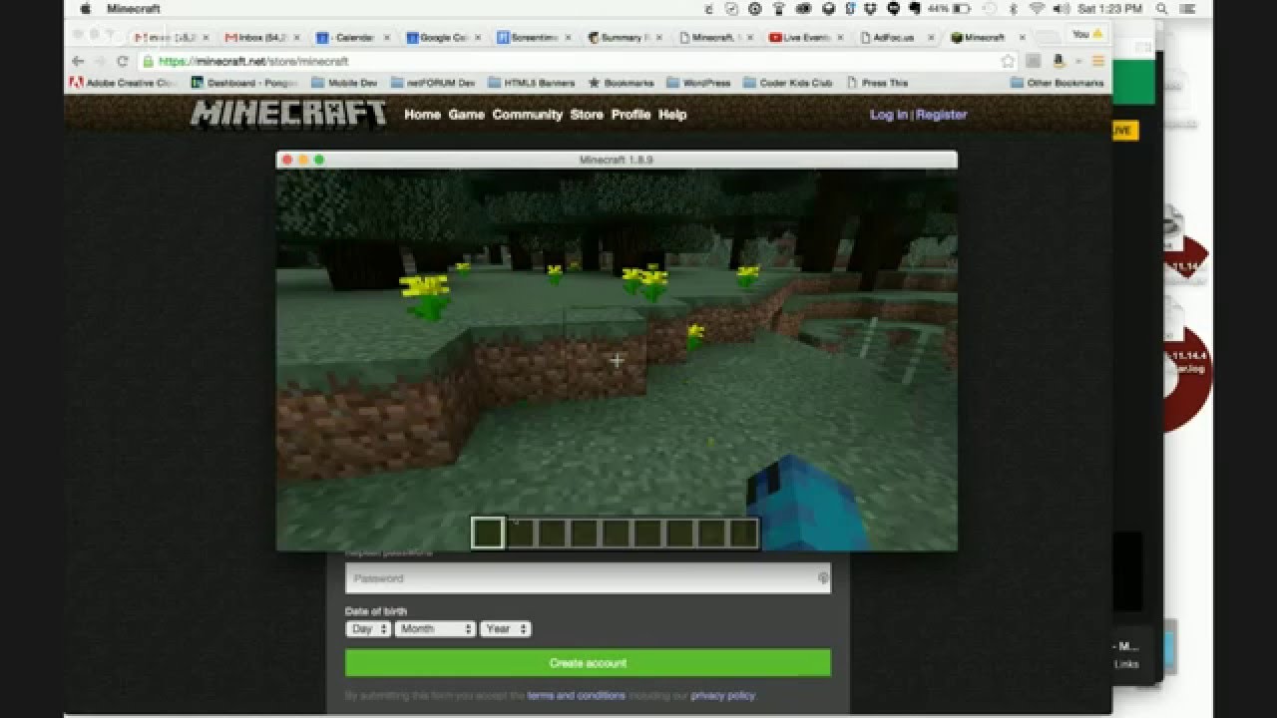1277x718 pixels.
Task: Click the repeat Password input field
Action: 588,578
